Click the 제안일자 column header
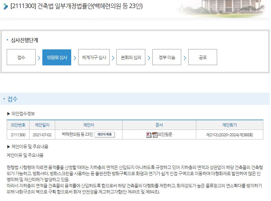271x201 pixels. pos(42,125)
